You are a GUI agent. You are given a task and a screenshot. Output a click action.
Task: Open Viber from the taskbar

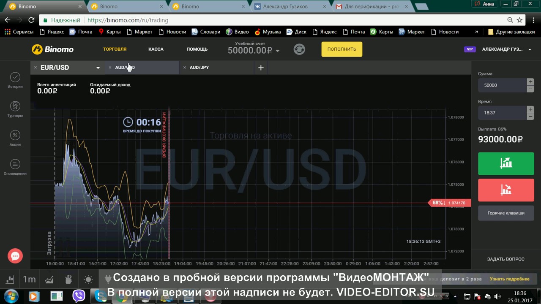[x=79, y=296]
